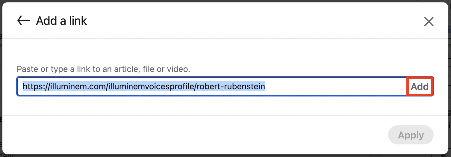This screenshot has width=451, height=157.
Task: Go back using the arrow beside the title
Action: point(24,21)
